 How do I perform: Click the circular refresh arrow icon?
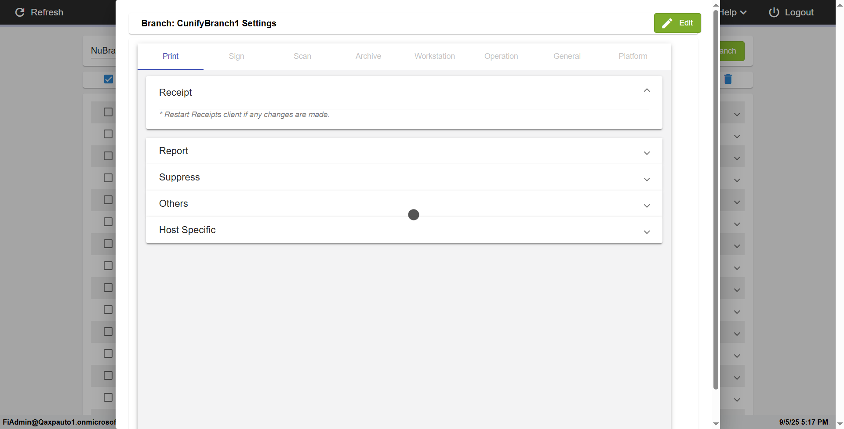(20, 12)
